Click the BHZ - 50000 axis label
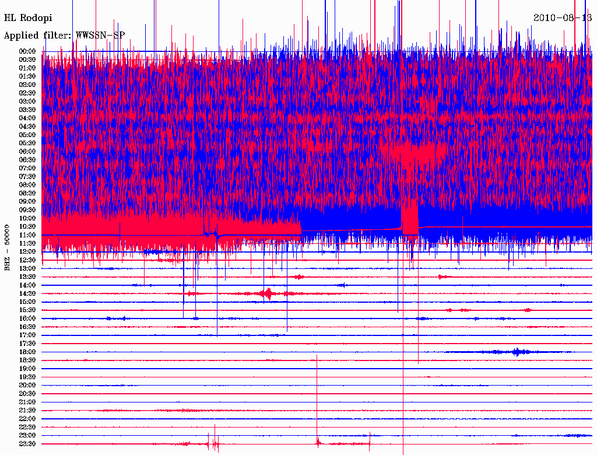The width and height of the screenshot is (597, 455). tap(8, 247)
